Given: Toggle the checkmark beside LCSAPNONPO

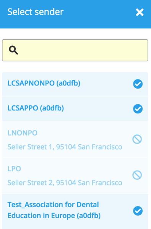Looking at the screenshot, I should (138, 84).
